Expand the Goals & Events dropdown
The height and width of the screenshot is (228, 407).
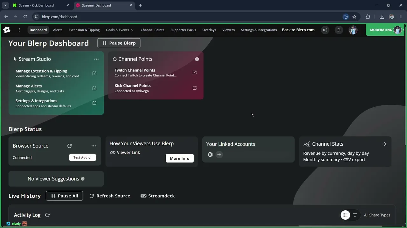point(120,30)
